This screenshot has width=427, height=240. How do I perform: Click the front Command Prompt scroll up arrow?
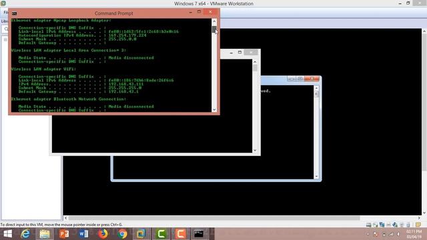click(214, 21)
